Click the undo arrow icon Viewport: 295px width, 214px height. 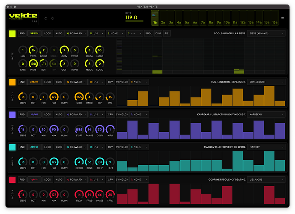point(46,18)
